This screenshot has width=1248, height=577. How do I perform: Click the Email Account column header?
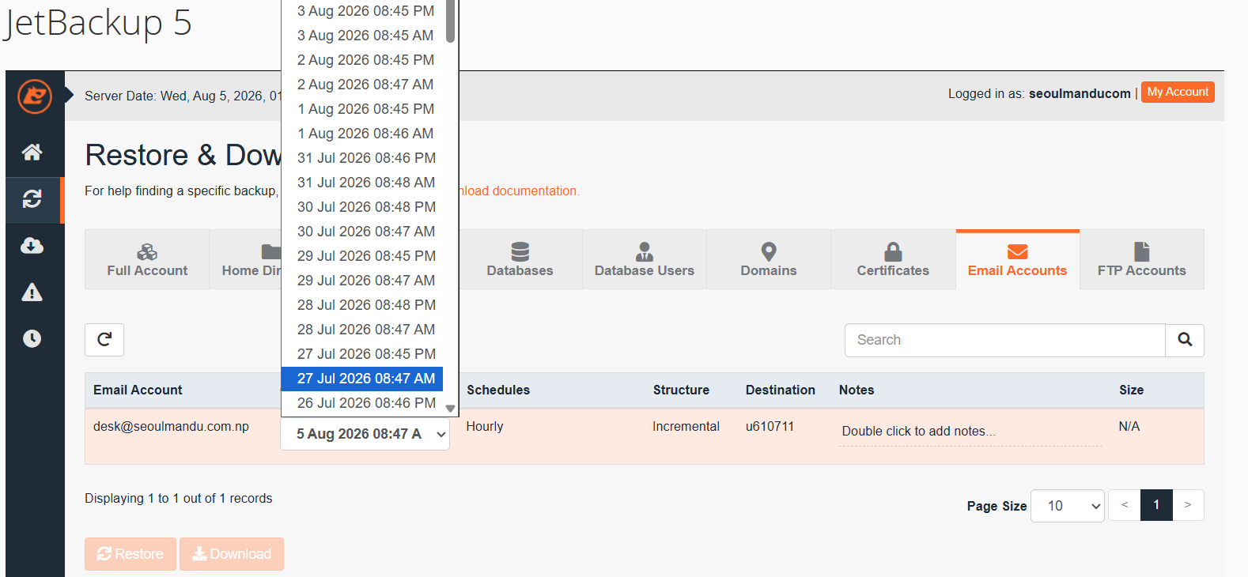[x=138, y=390]
